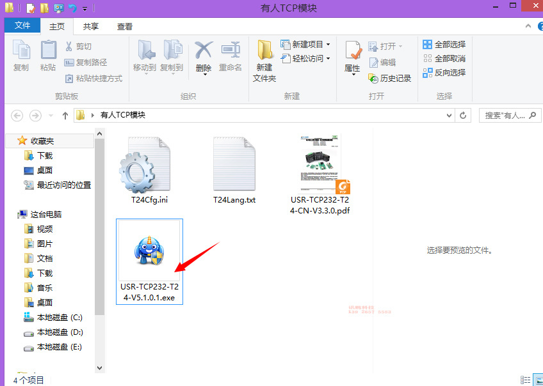The width and height of the screenshot is (543, 386).
Task: Click Favorites (收藏夹) in navigation pane
Action: point(42,141)
